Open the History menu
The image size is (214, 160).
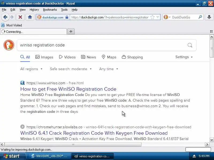coord(34,10)
